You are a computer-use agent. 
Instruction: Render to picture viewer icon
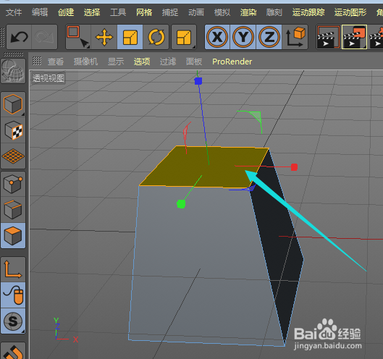[354, 37]
